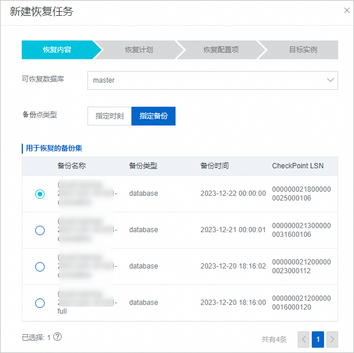354x353 pixels.
Task: Click LSN value ending 0031600106
Action: pos(301,230)
